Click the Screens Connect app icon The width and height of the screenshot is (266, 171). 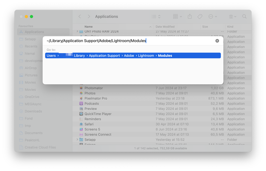click(x=81, y=134)
